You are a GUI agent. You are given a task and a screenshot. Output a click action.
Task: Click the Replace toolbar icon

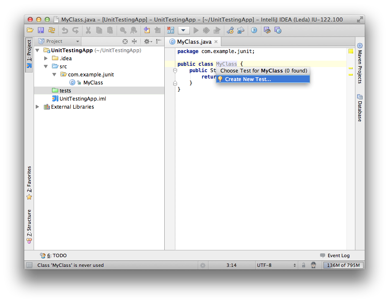click(x=134, y=30)
